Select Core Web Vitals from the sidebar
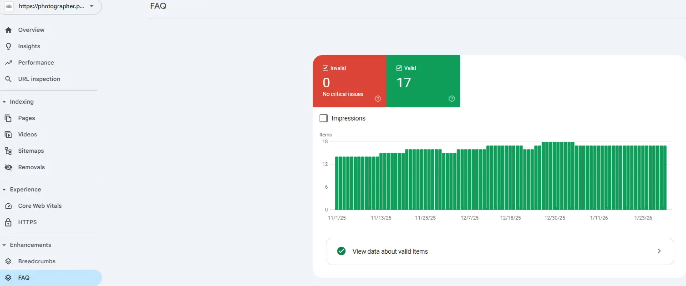686x286 pixels. (9, 206)
